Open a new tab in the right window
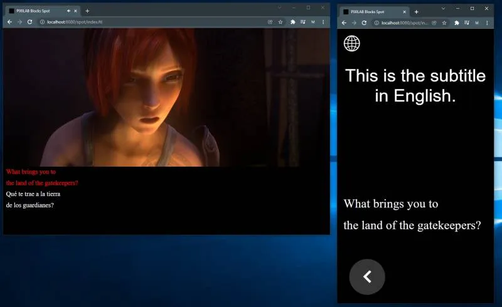 (x=416, y=12)
